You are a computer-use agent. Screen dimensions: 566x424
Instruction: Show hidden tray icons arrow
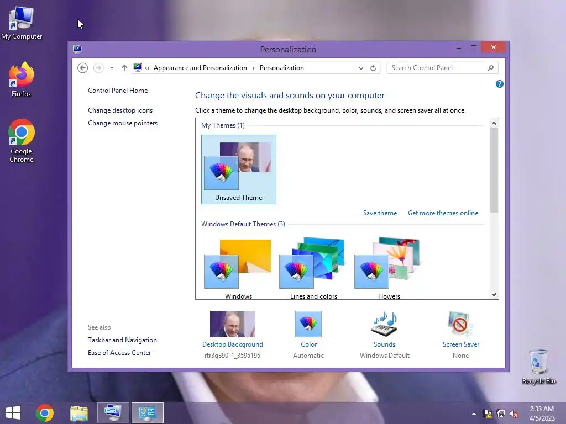point(474,414)
